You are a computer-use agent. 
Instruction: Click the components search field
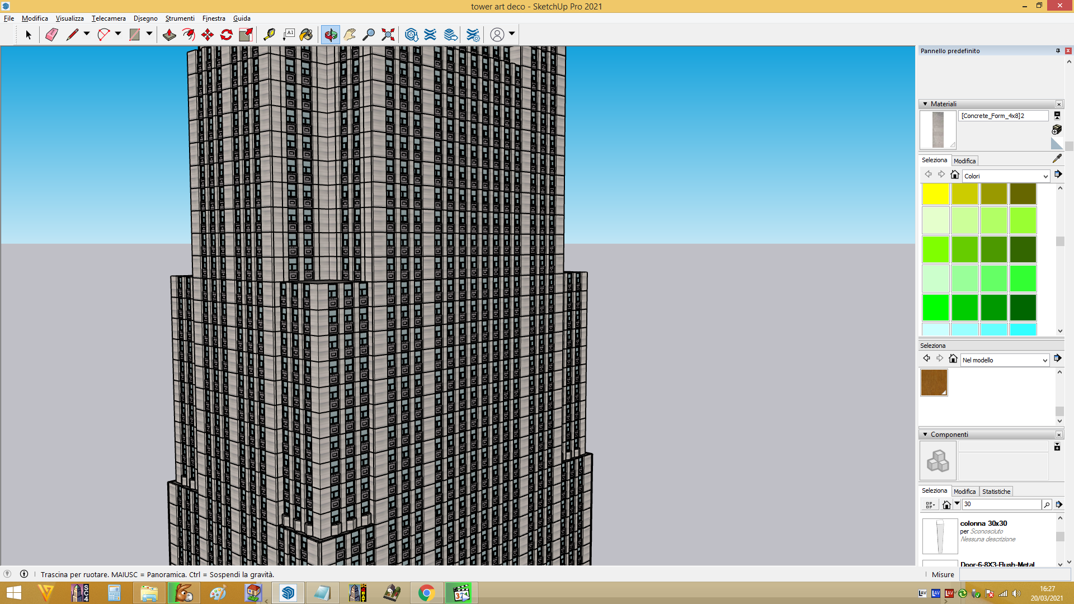point(1001,504)
